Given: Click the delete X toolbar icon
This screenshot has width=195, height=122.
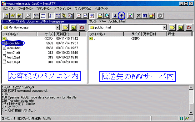Looking at the screenshot, I should point(138,16).
